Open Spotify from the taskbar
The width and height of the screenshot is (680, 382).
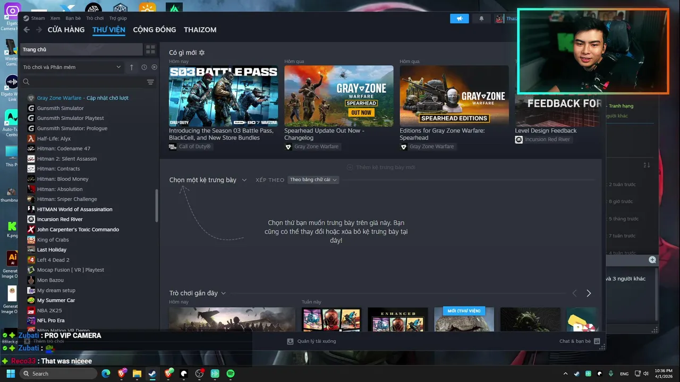[231, 374]
